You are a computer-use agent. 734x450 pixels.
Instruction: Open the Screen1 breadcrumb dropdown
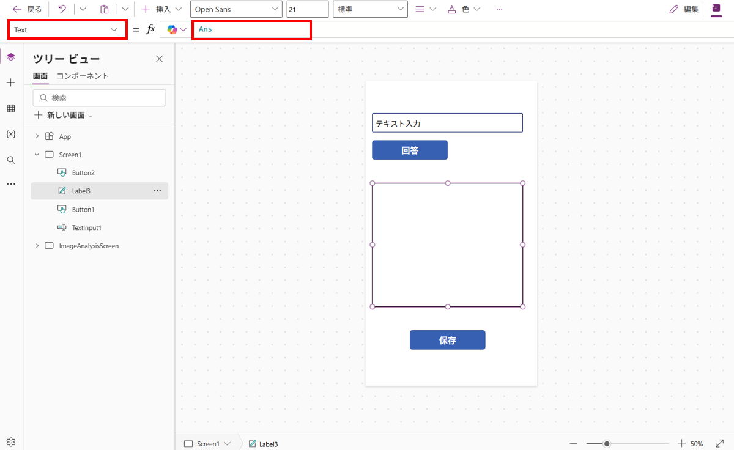click(x=228, y=444)
